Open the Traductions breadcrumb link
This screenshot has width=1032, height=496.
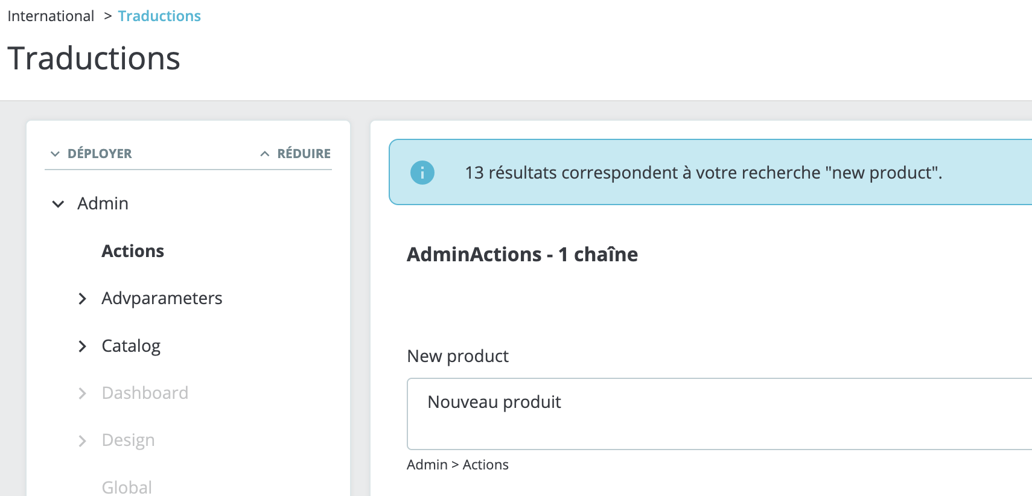pyautogui.click(x=159, y=16)
